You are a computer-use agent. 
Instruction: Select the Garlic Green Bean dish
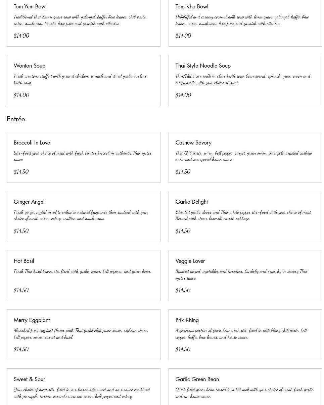click(x=197, y=379)
